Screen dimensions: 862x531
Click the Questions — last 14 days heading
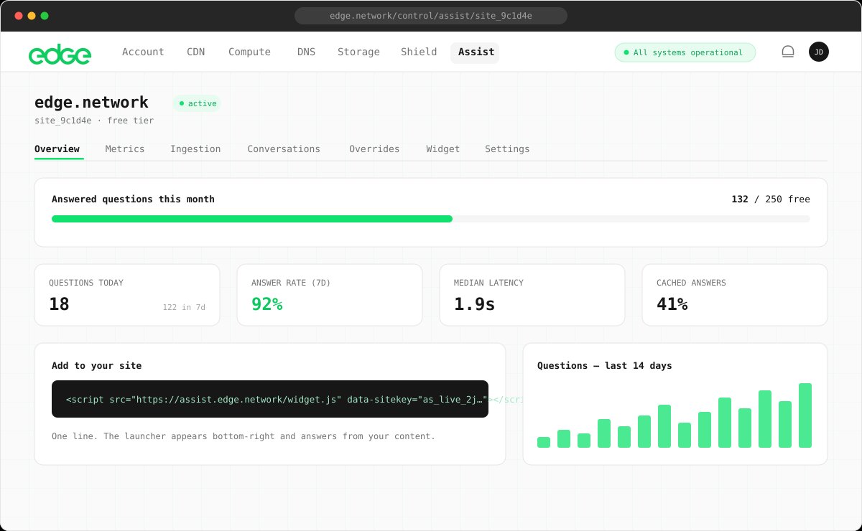605,366
